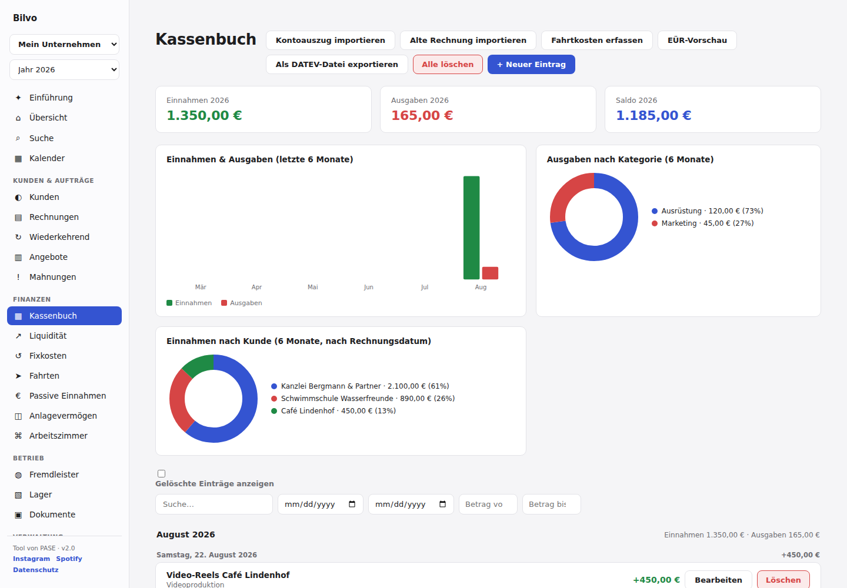Click the Betrag bis input field

point(552,504)
